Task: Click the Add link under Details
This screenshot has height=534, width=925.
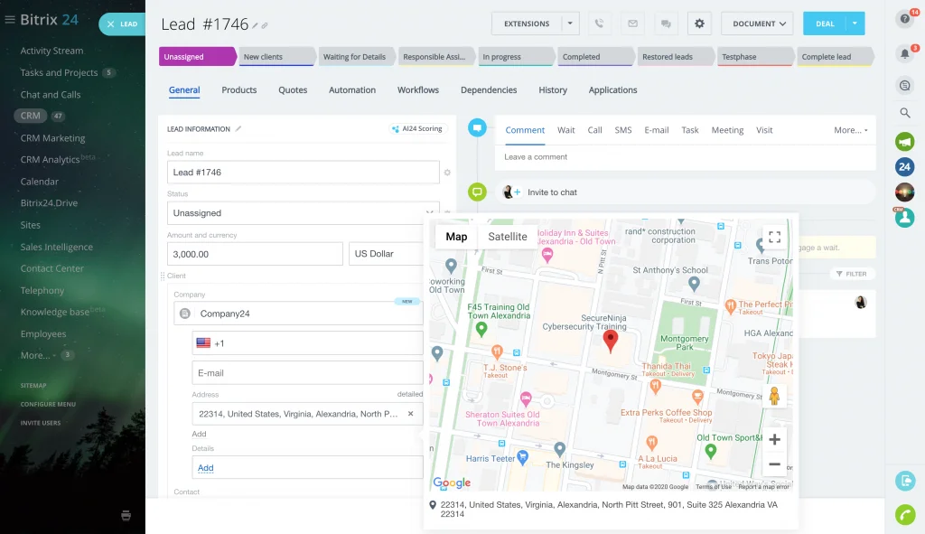Action: tap(206, 468)
